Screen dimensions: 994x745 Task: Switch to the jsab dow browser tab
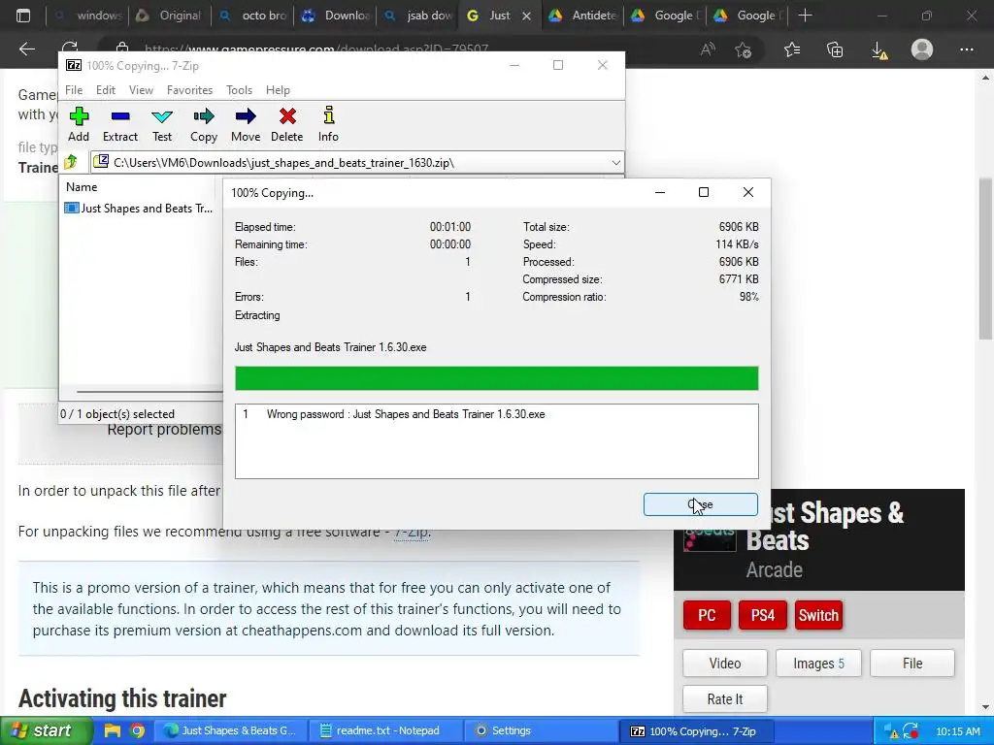pyautogui.click(x=417, y=16)
